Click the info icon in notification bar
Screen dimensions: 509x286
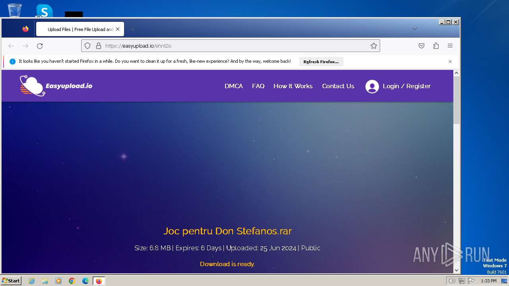click(12, 62)
